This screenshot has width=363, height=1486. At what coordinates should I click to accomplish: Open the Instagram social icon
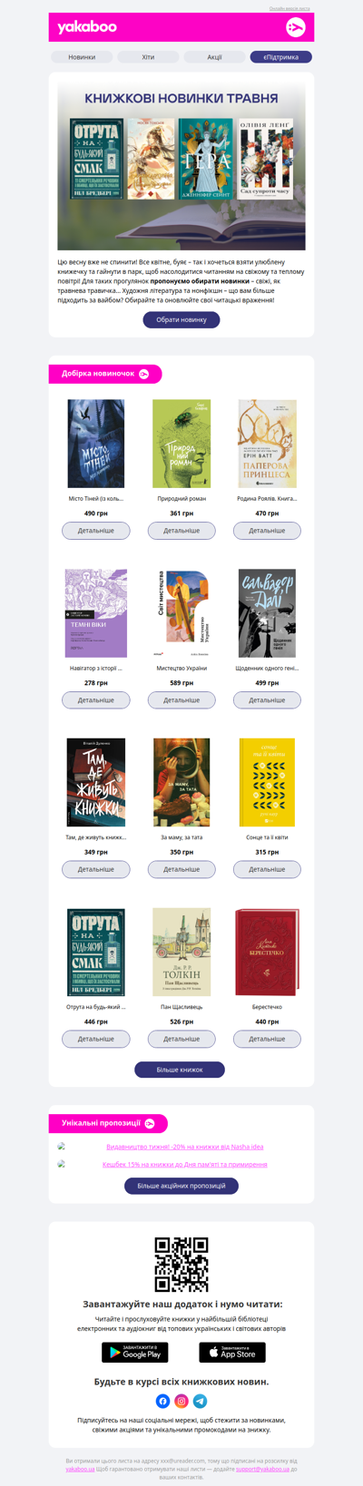181,1401
